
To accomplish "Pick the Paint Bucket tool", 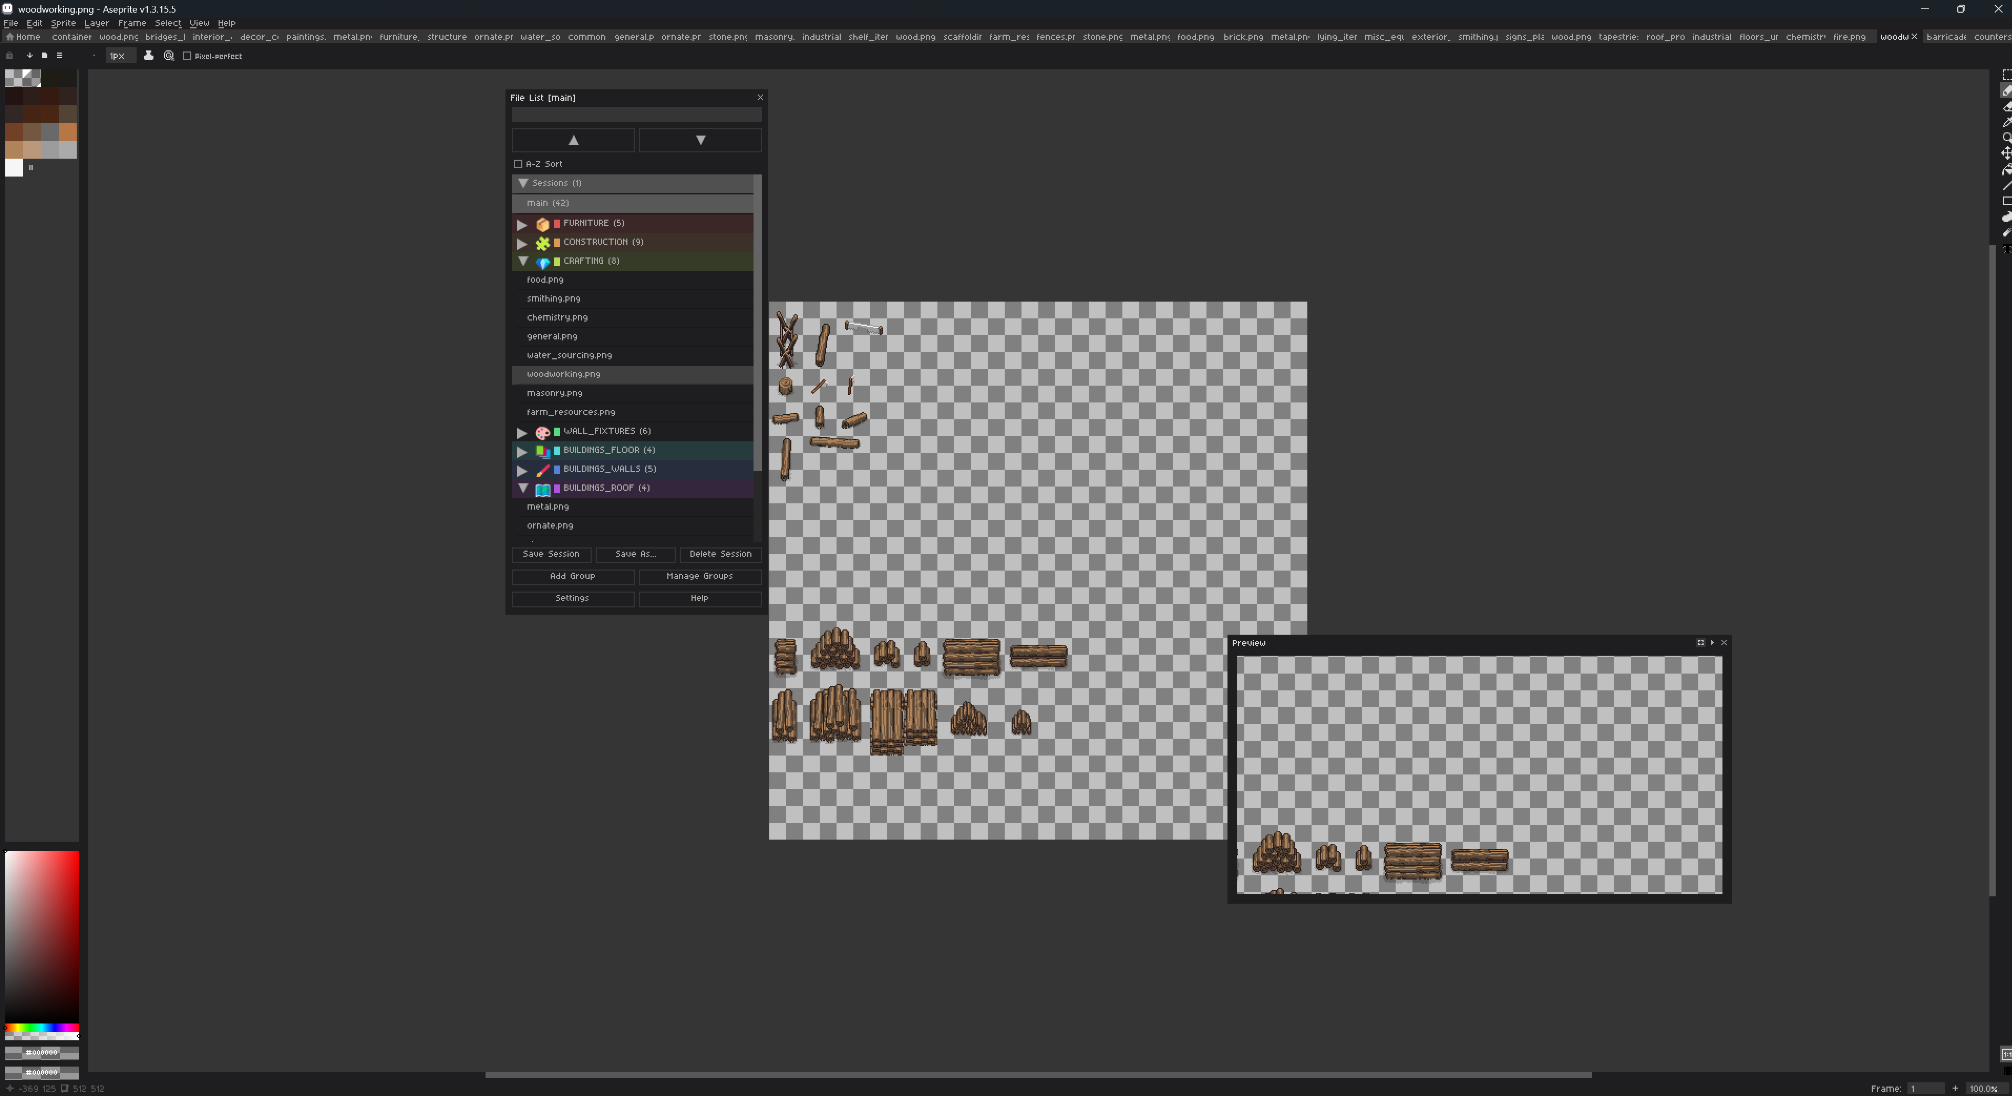I will tap(2007, 170).
